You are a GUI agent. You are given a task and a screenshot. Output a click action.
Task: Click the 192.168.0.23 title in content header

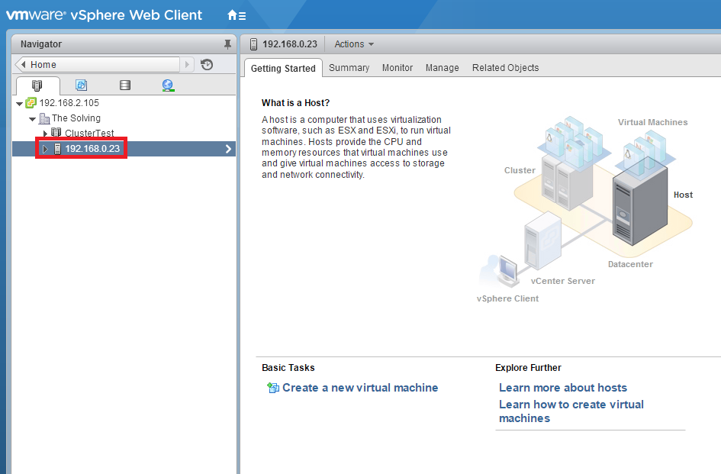pos(290,44)
